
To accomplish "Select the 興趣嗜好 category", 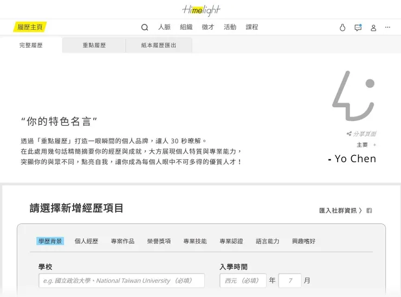I will click(x=304, y=241).
